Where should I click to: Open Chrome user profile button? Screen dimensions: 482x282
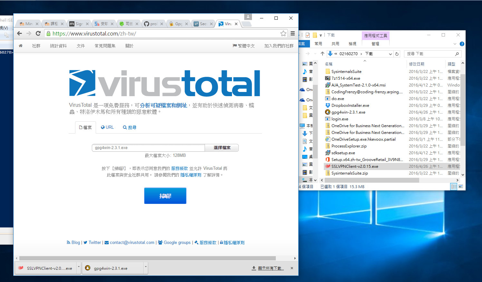248,16
